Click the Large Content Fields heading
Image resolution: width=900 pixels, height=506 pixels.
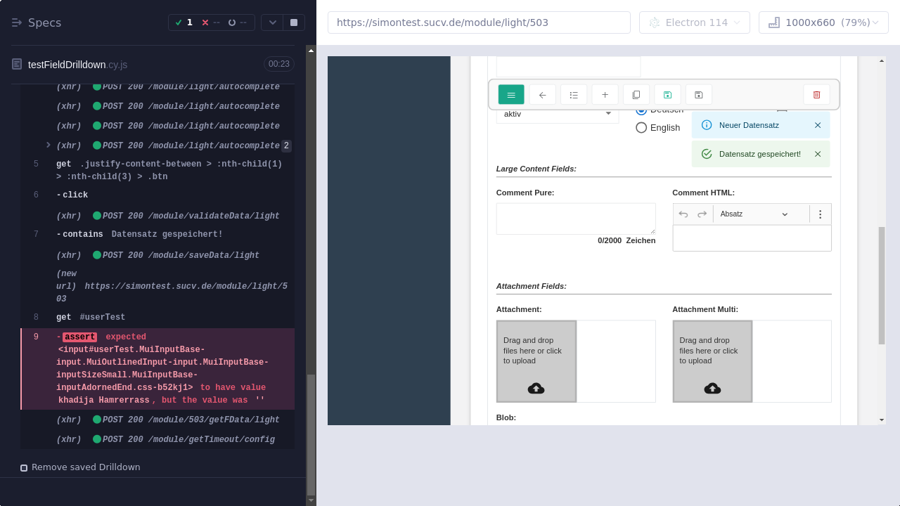click(536, 169)
